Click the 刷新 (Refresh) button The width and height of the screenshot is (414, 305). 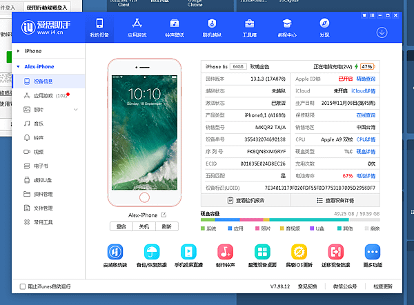(x=166, y=226)
